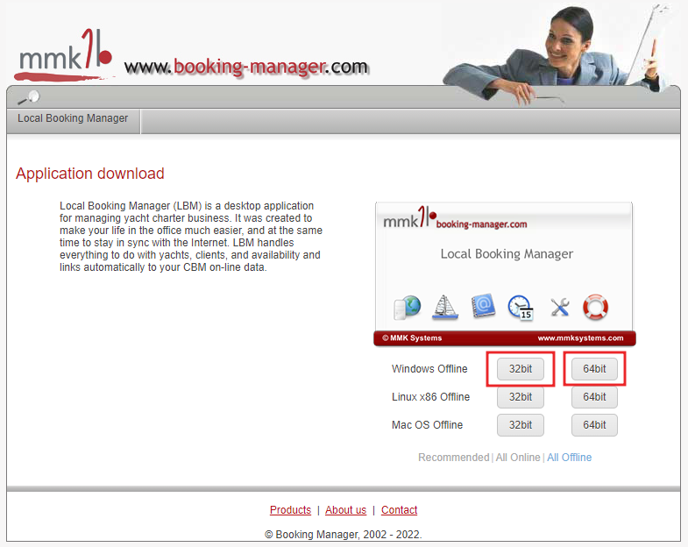Image resolution: width=688 pixels, height=547 pixels.
Task: Click the www.mmksystems.com text in red bar
Action: click(x=580, y=338)
